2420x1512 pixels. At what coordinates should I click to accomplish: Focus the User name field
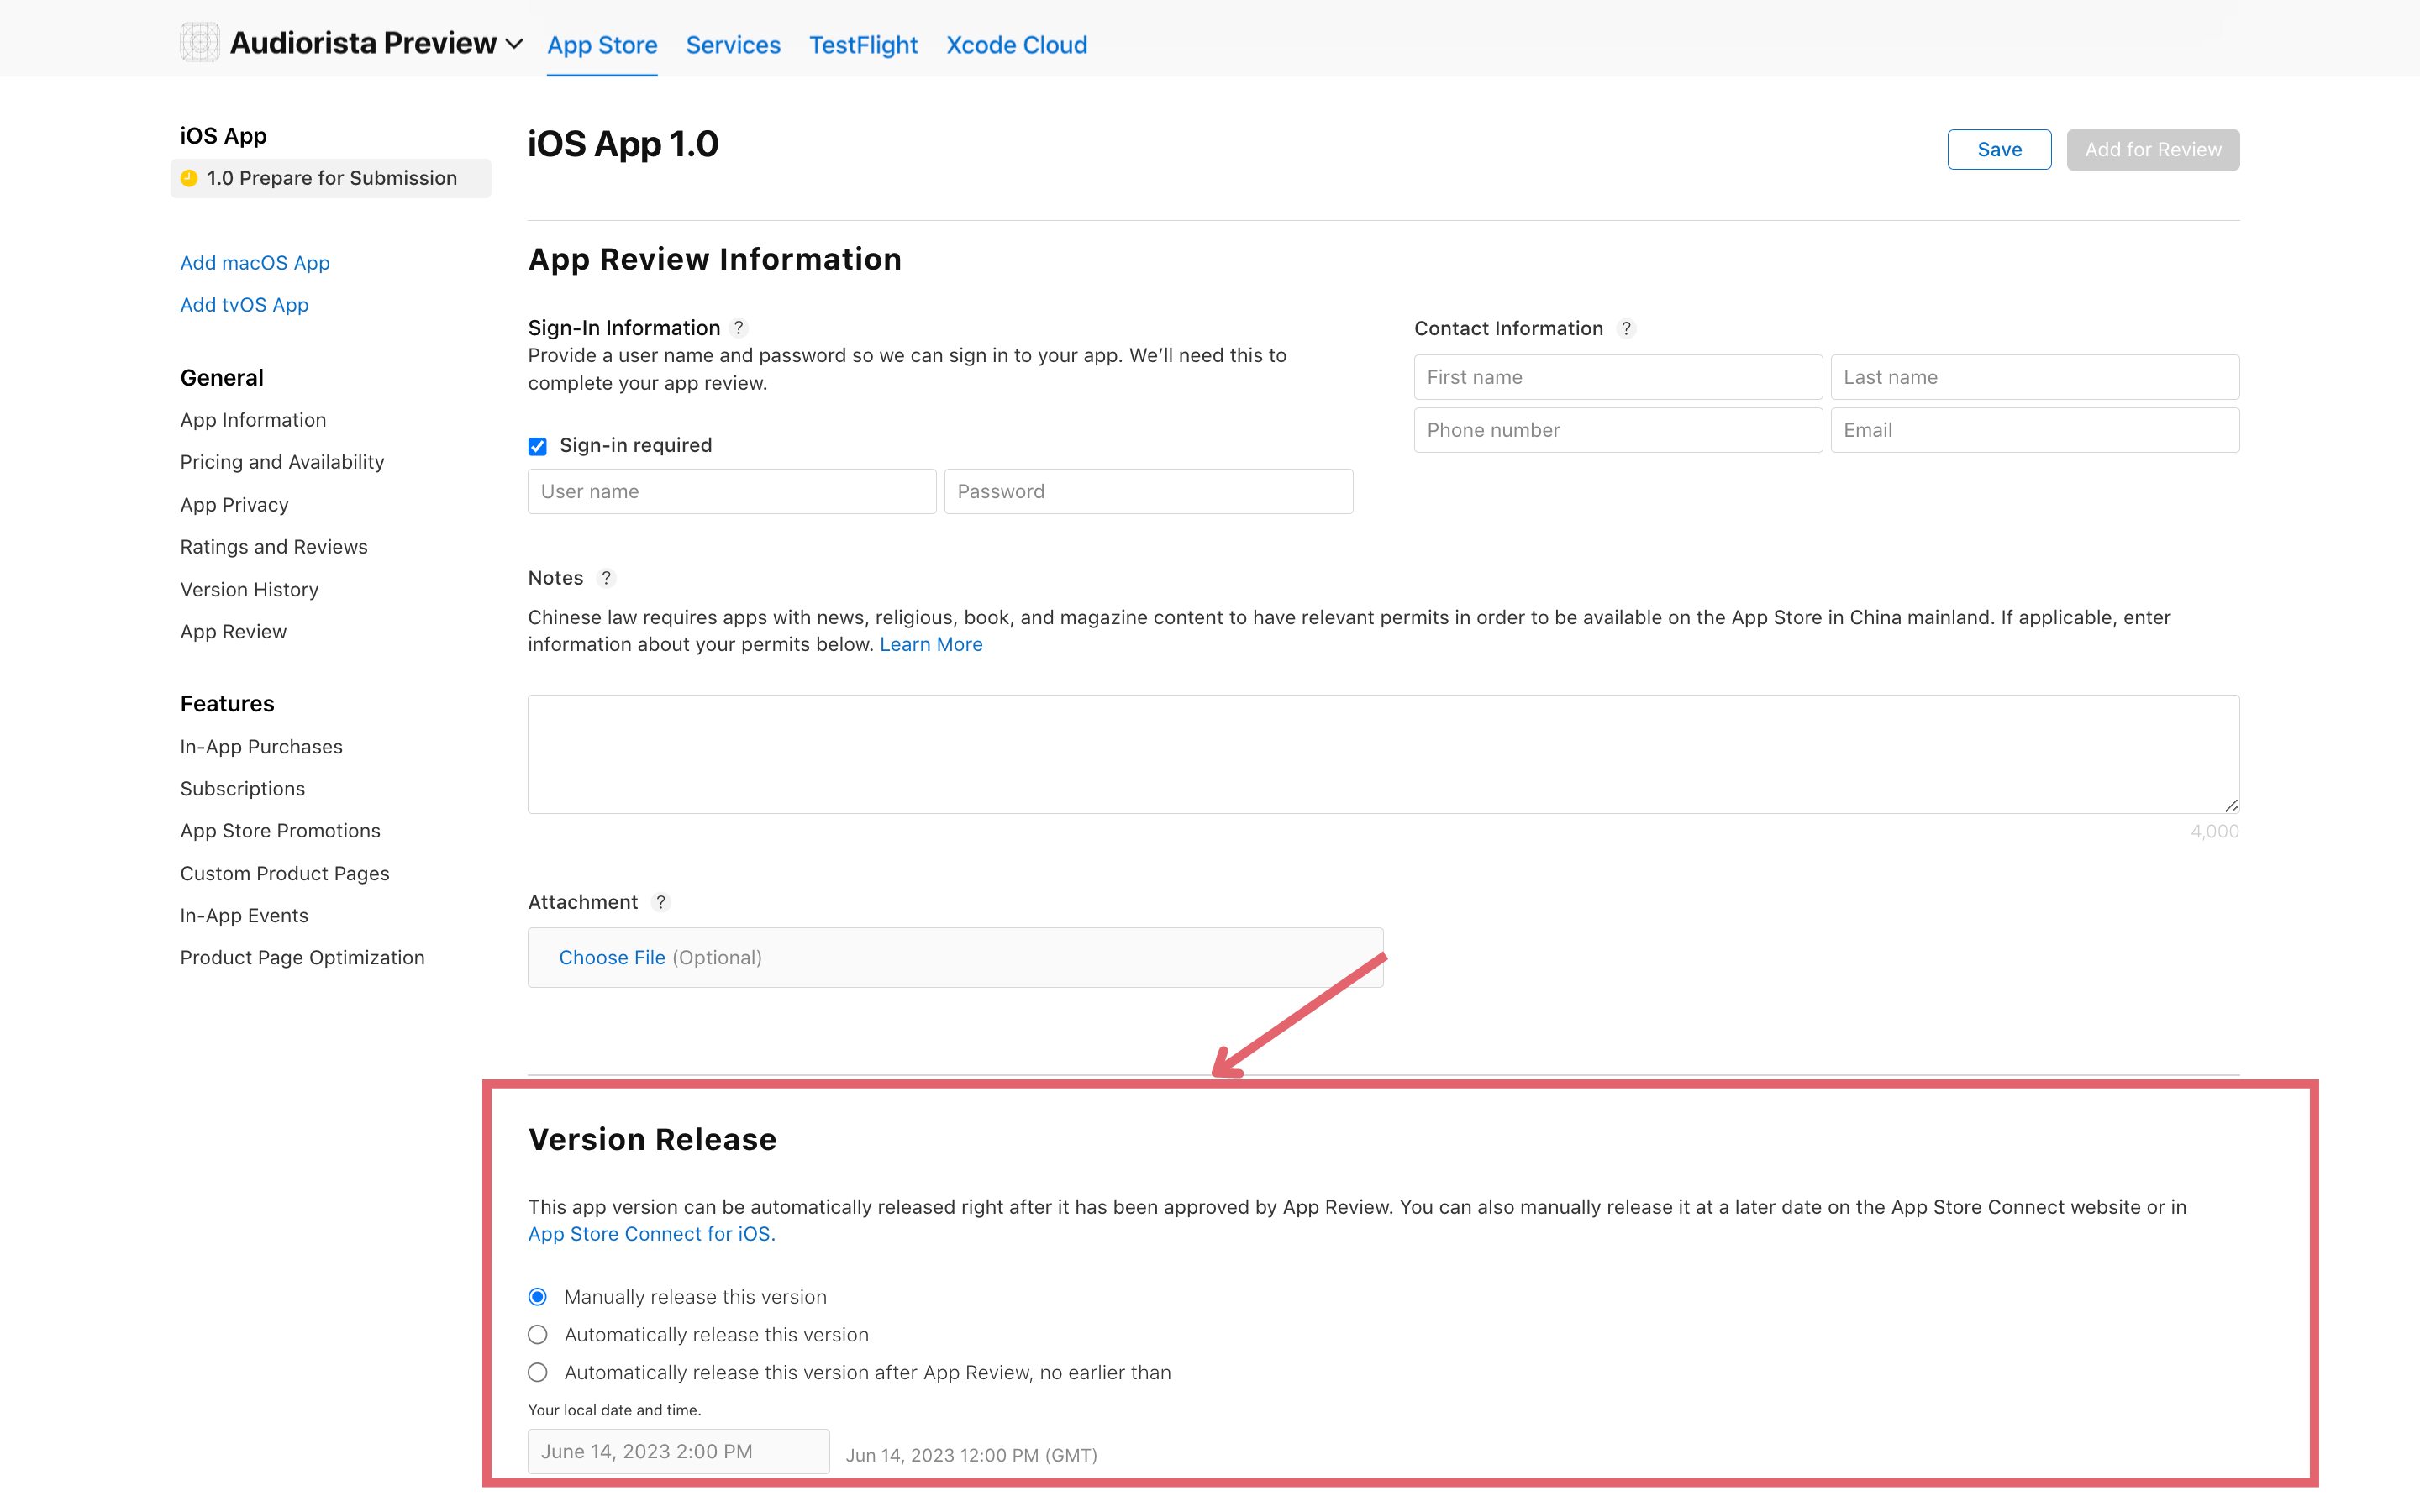pyautogui.click(x=732, y=491)
